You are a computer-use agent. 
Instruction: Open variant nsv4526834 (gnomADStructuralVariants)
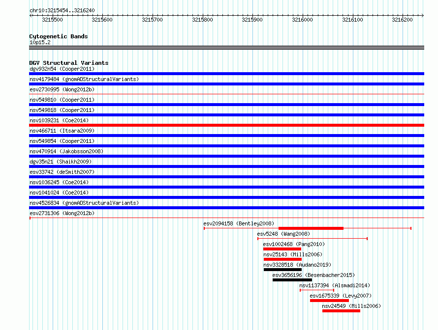click(84, 203)
